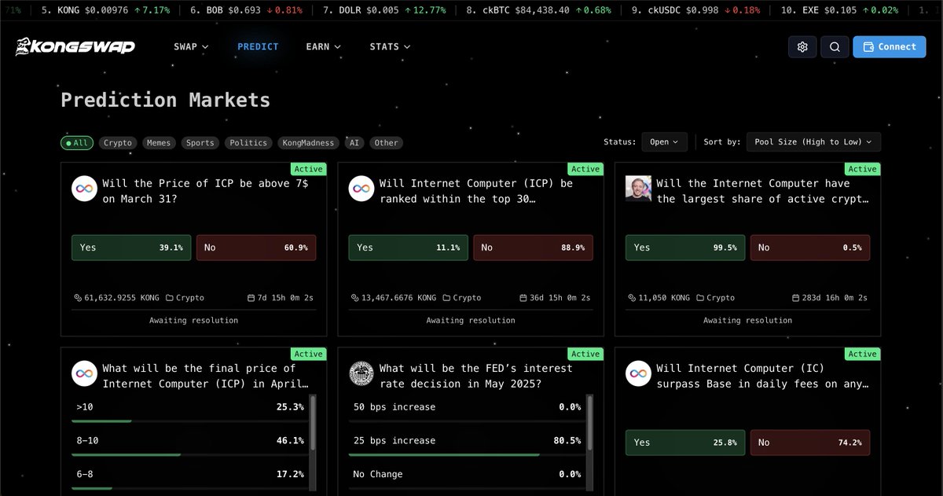Image resolution: width=943 pixels, height=496 pixels.
Task: Click the person avatar on the 'largest share' card
Action: (638, 189)
